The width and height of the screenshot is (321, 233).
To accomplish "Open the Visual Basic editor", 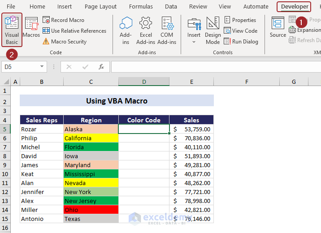I will 12,30.
